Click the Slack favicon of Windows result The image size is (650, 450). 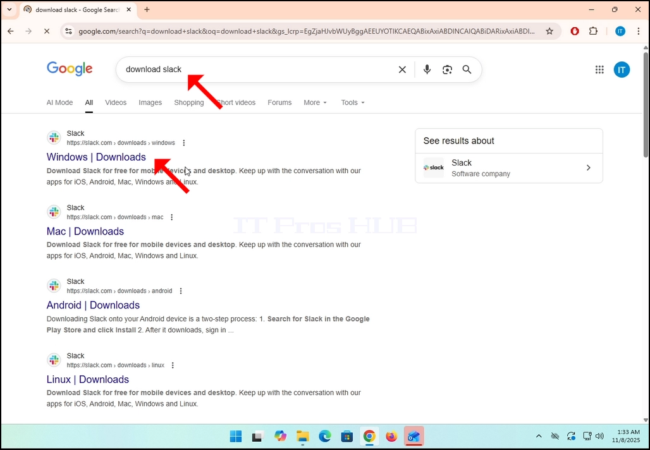click(x=54, y=138)
